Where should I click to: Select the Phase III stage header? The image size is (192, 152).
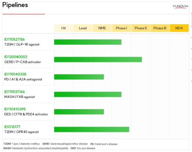(x=160, y=28)
